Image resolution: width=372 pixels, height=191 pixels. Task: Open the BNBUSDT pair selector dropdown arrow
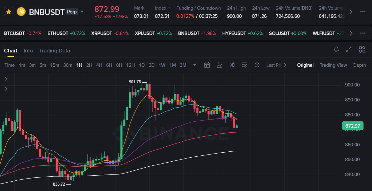click(82, 12)
